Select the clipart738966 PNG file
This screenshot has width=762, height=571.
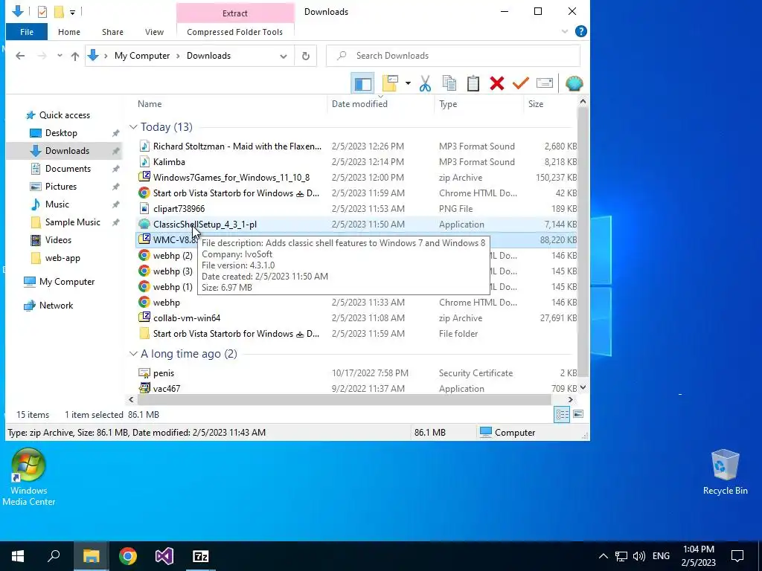click(x=357, y=209)
